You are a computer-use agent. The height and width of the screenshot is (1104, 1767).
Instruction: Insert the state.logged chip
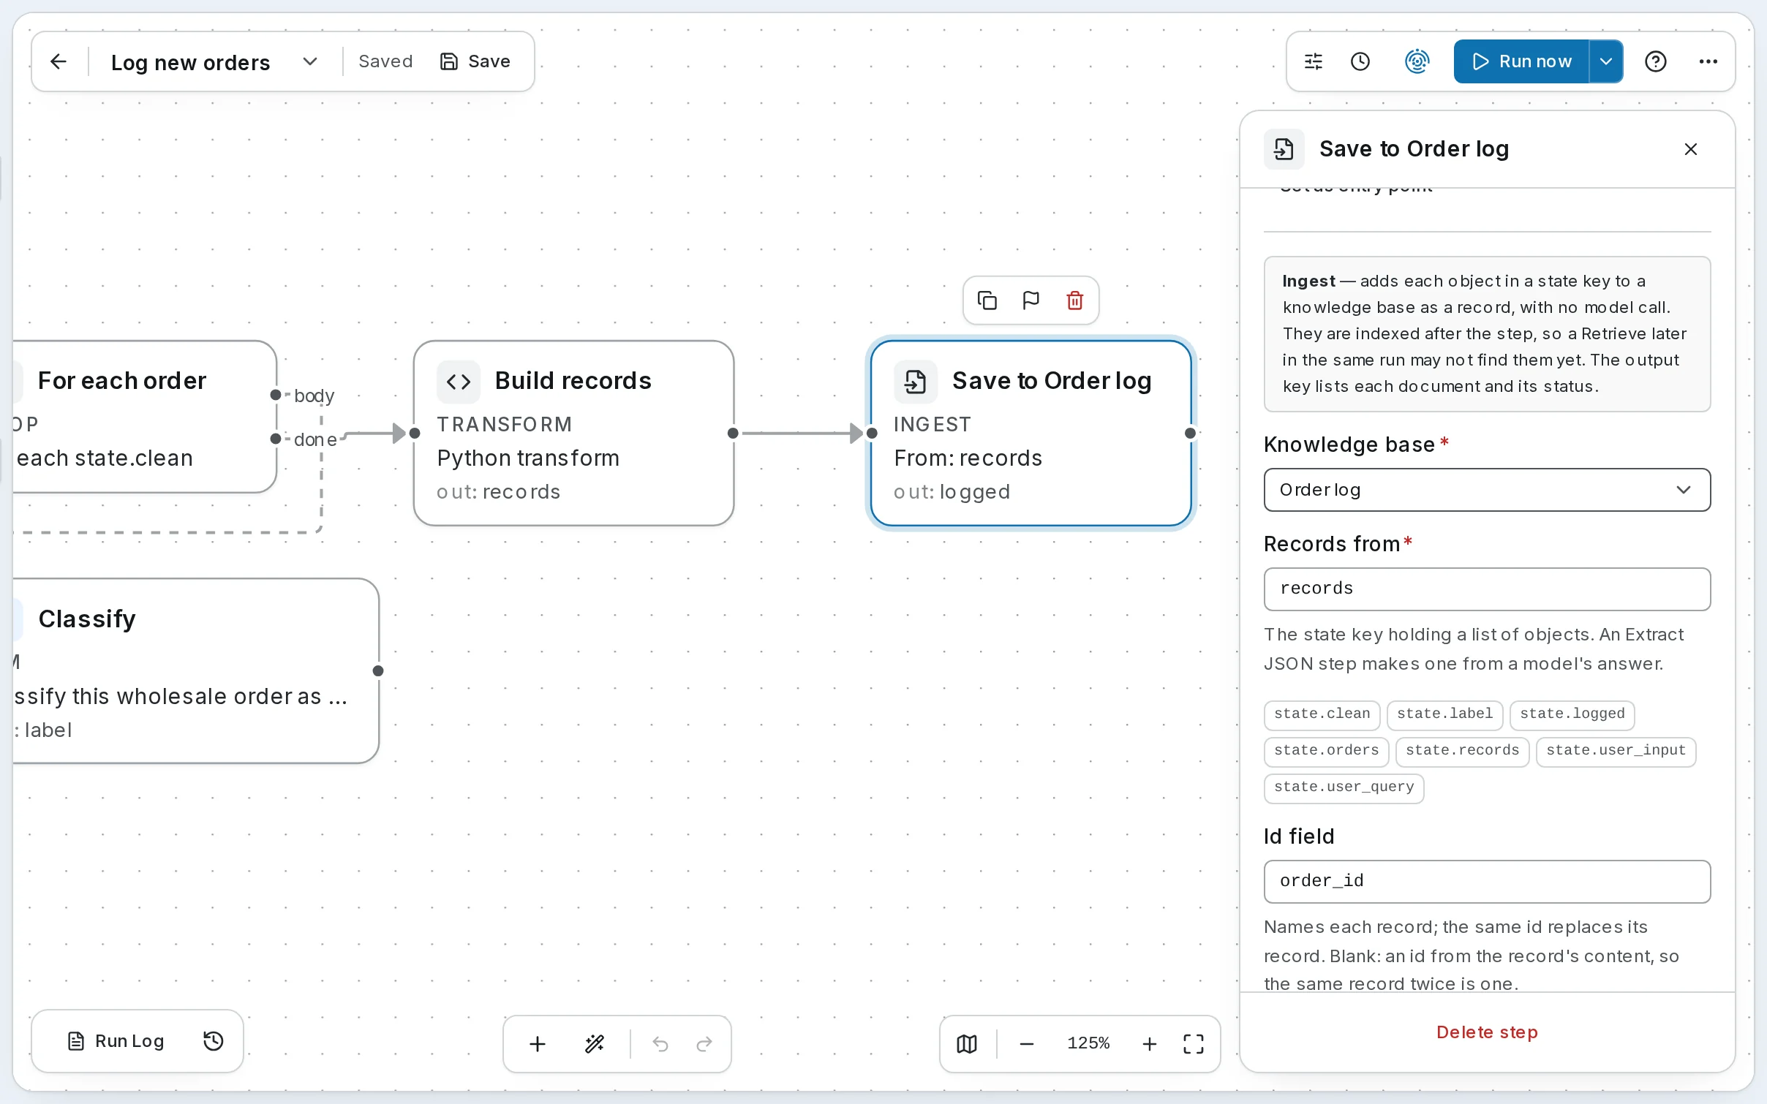[1572, 714]
